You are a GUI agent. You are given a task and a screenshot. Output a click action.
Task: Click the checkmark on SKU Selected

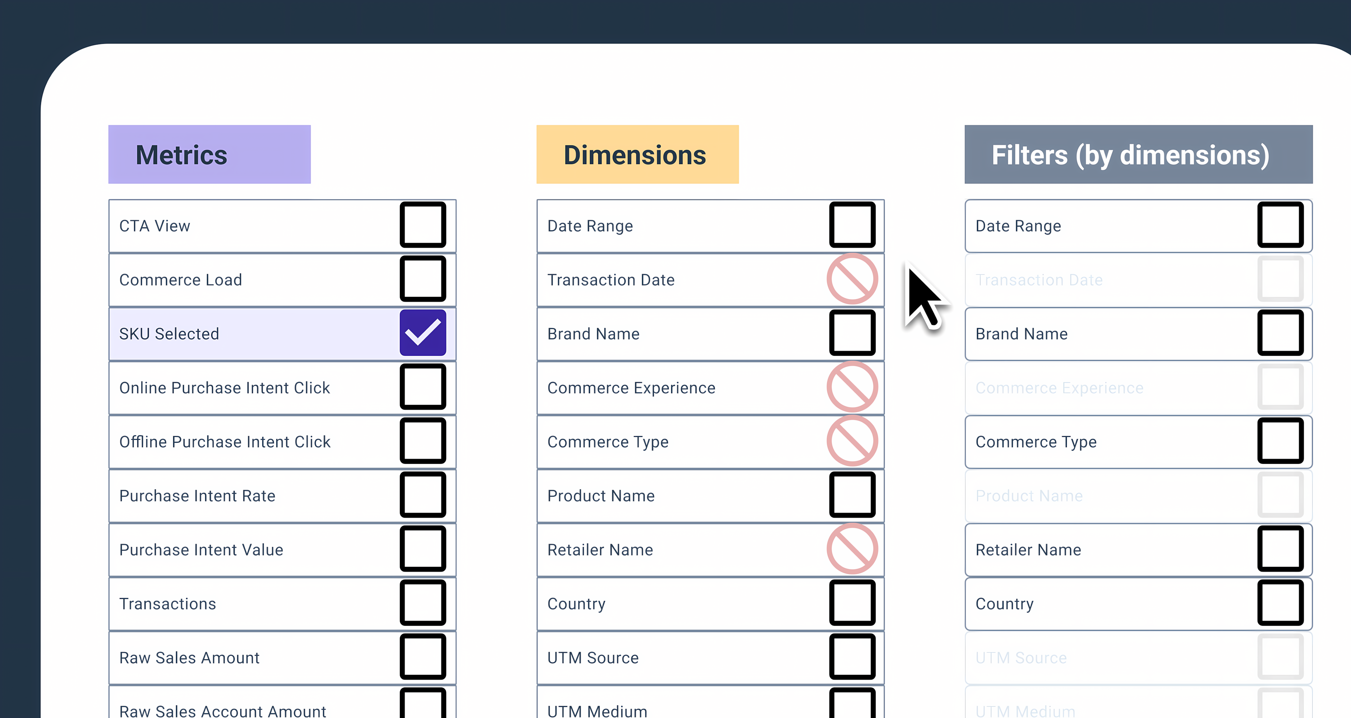(423, 332)
